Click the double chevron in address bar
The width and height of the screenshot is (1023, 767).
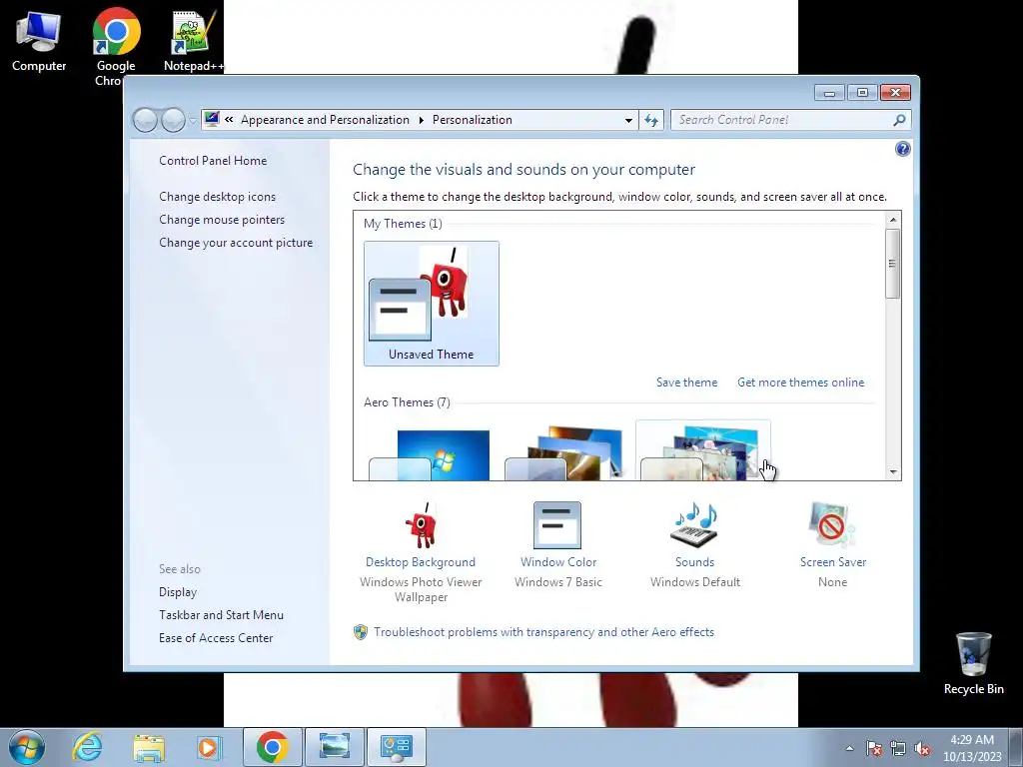229,120
